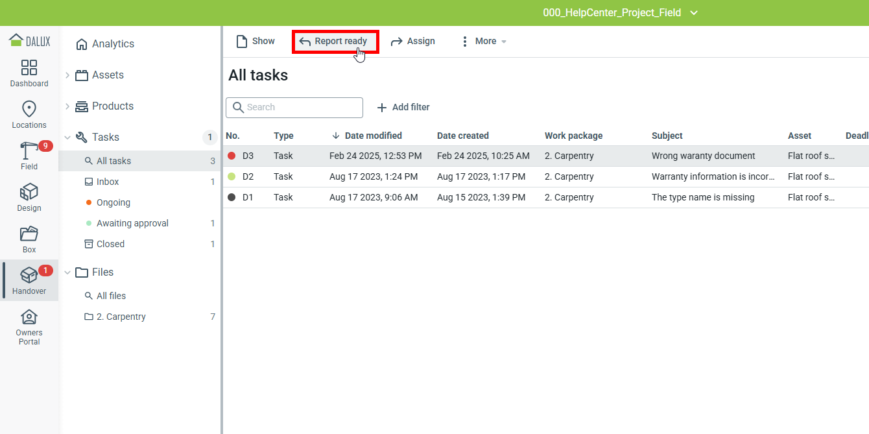Select Inbox in Tasks list
Screen dimensions: 869x434
[x=108, y=182]
